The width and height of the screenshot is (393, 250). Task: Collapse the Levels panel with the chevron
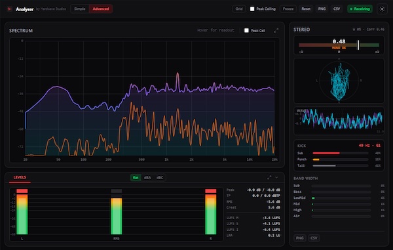tap(276, 177)
